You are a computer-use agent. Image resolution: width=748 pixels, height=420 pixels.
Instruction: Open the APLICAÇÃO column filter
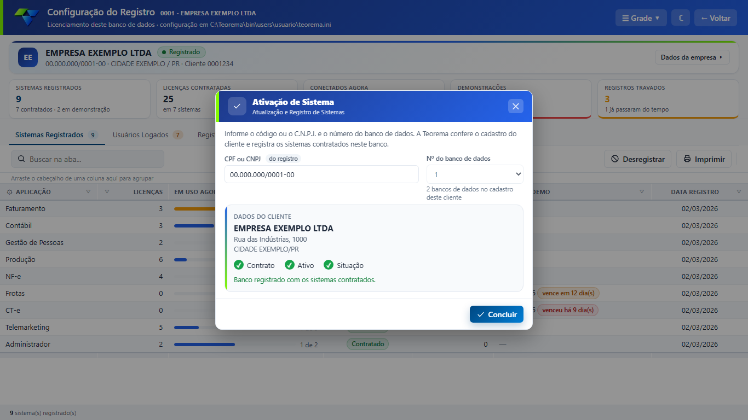(x=89, y=192)
